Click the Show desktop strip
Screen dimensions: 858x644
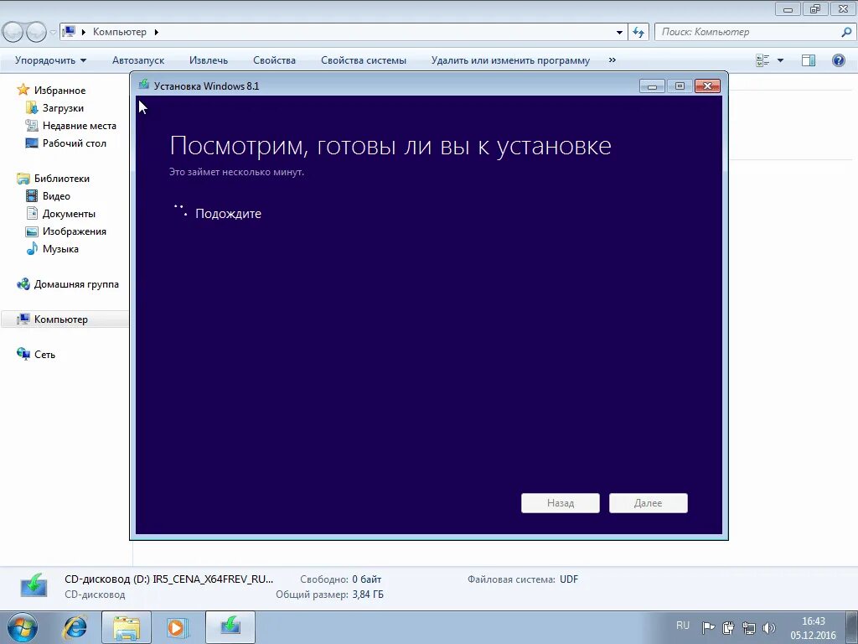(852, 627)
